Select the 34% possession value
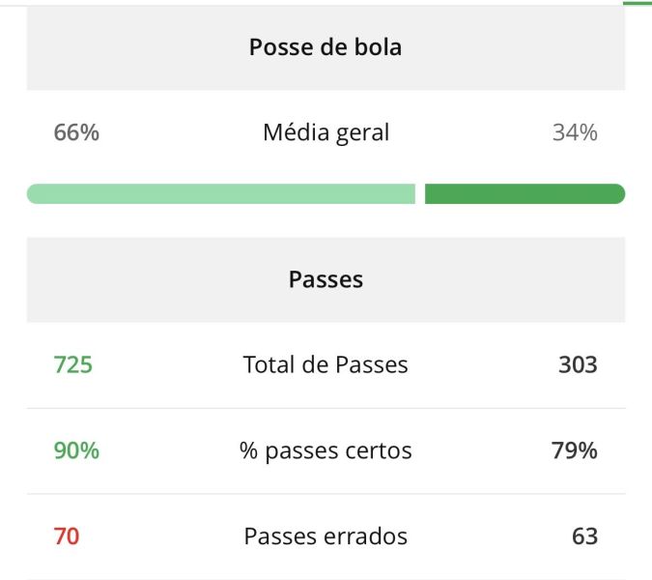652x580 pixels. pyautogui.click(x=575, y=132)
